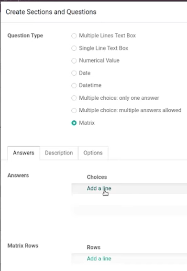Viewport: 187px width, 271px height.
Task: Add a line under Rows
Action: click(x=99, y=259)
